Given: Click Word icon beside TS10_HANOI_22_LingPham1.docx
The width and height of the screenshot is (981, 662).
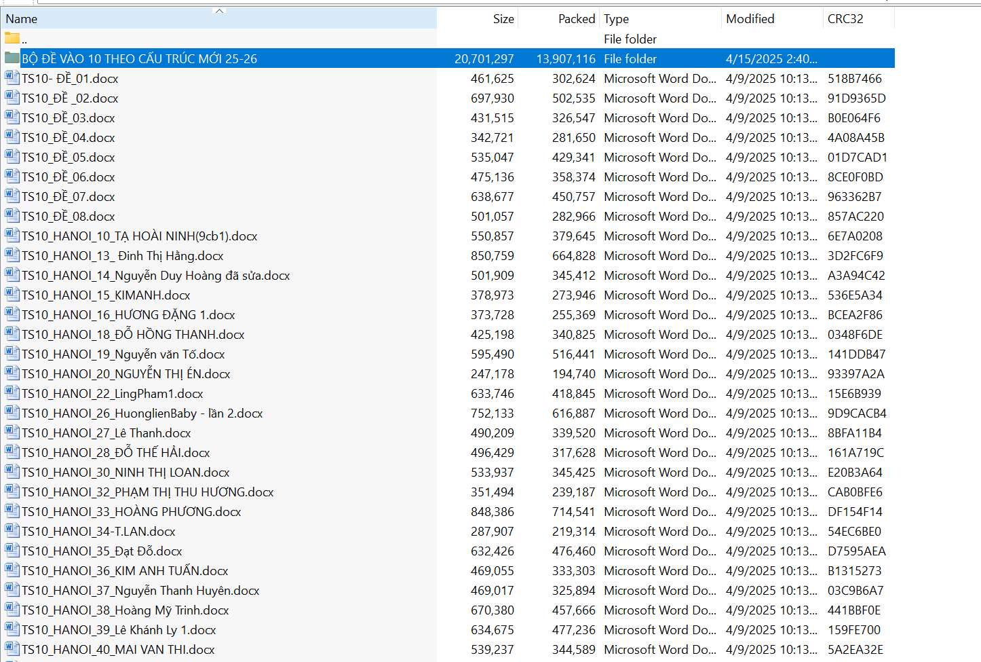Looking at the screenshot, I should (x=12, y=393).
